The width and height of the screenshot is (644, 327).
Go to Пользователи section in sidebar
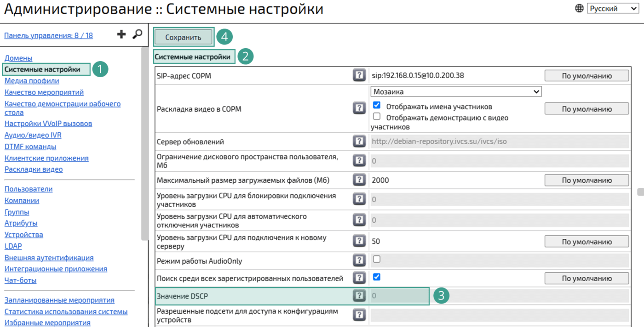29,189
